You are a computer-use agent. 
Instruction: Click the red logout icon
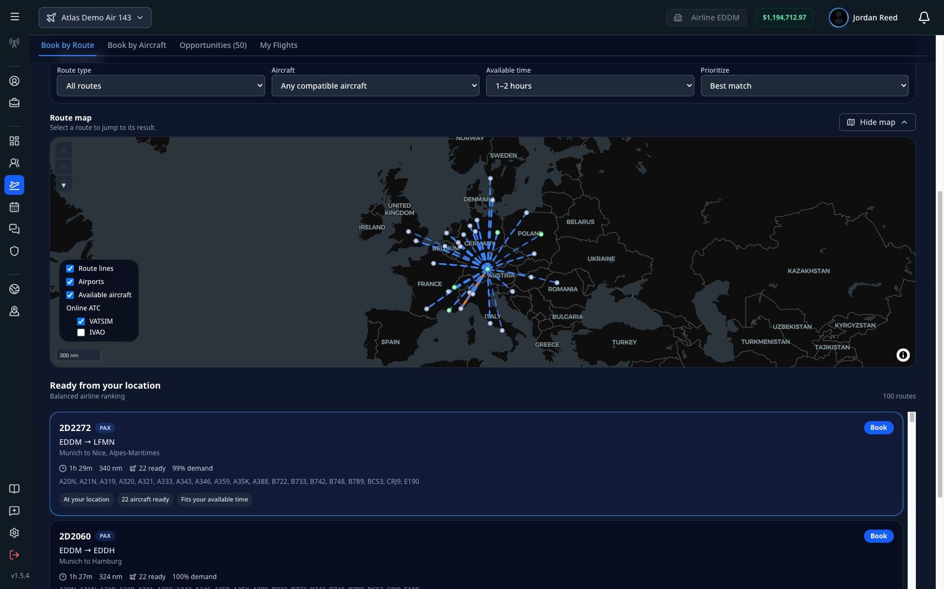click(x=14, y=555)
